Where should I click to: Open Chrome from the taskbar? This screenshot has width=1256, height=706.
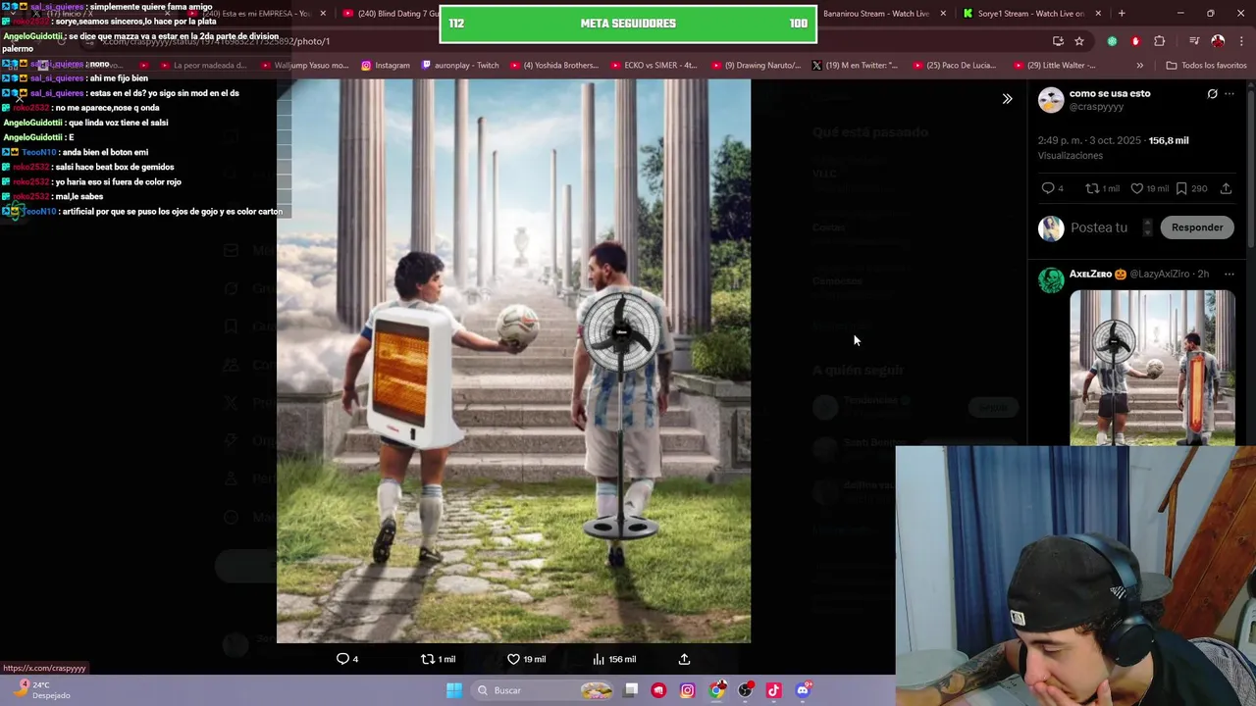[717, 690]
